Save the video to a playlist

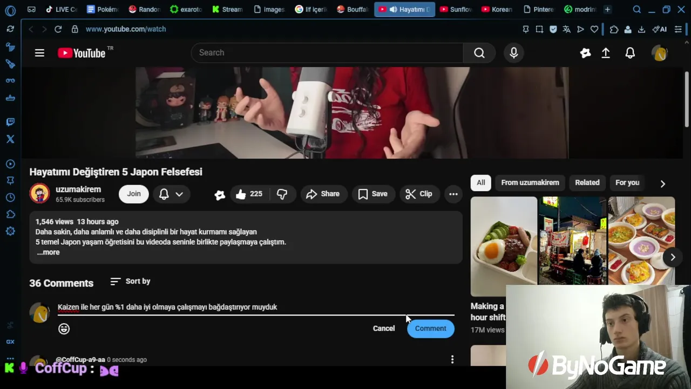(372, 194)
